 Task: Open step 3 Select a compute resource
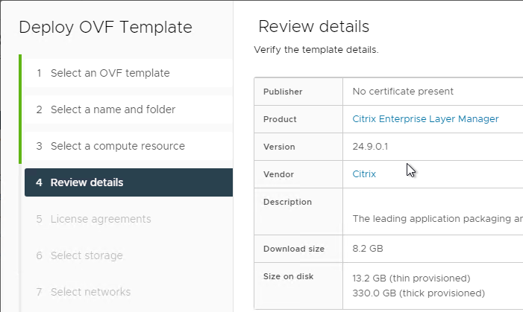click(129, 146)
